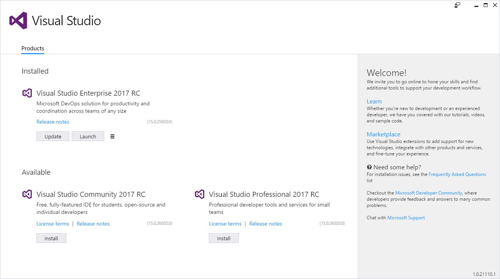This screenshot has height=279, width=500.
Task: Click the Visual Studio Community product icon
Action: click(x=27, y=194)
